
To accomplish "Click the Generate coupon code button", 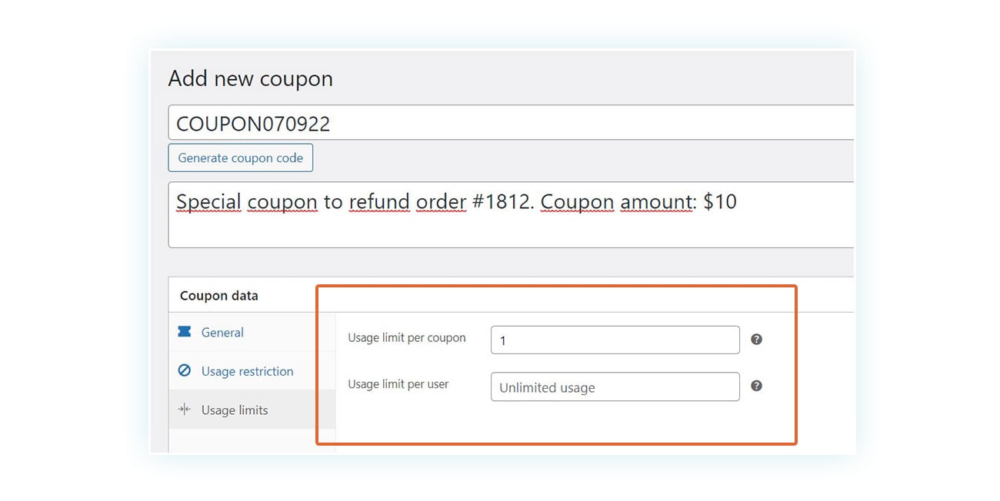I will pyautogui.click(x=240, y=157).
